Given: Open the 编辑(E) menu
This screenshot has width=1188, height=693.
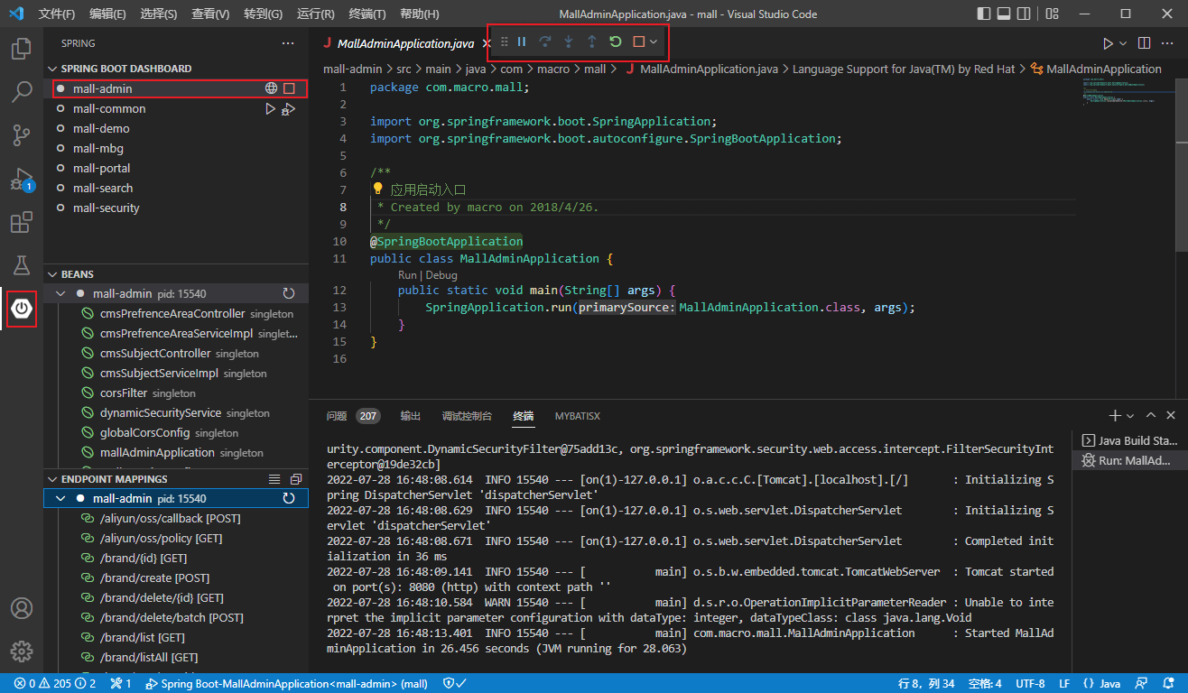Looking at the screenshot, I should click(x=108, y=14).
